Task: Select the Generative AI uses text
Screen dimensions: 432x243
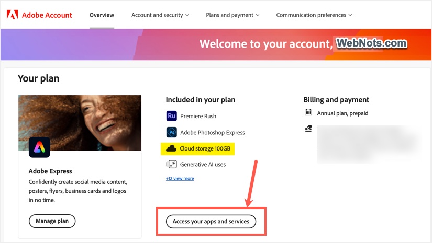Action: point(203,165)
